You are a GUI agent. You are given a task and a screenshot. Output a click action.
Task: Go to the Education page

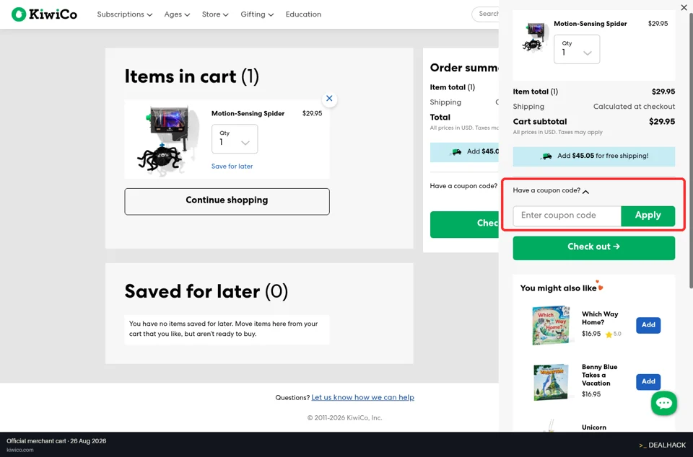click(x=303, y=14)
